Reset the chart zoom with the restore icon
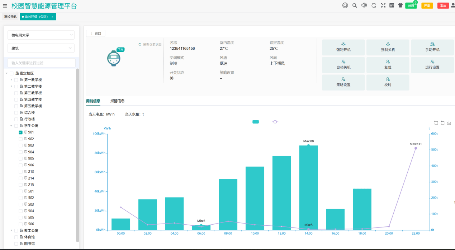 coord(442,123)
